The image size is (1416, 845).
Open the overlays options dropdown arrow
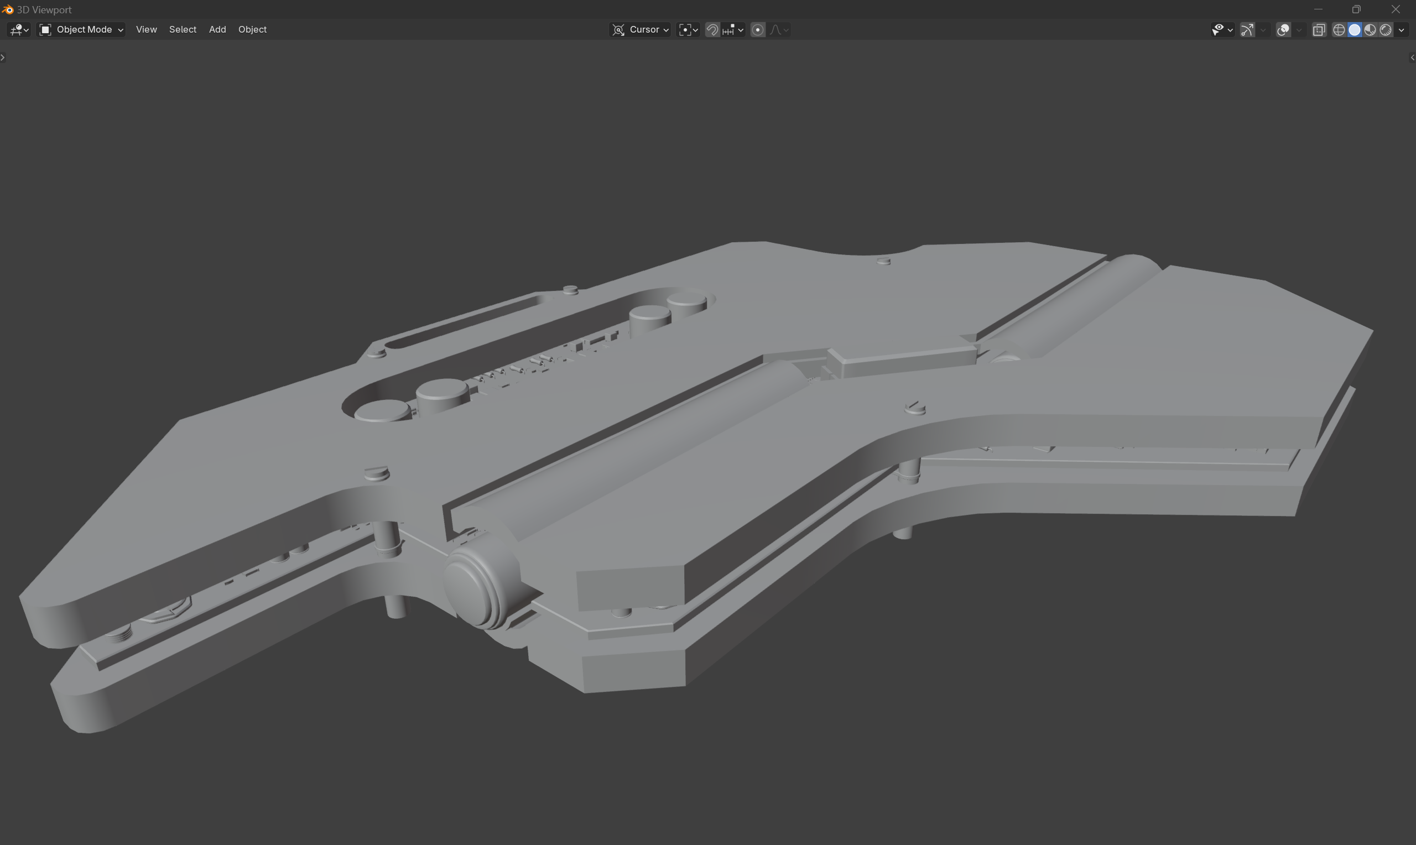point(1299,30)
